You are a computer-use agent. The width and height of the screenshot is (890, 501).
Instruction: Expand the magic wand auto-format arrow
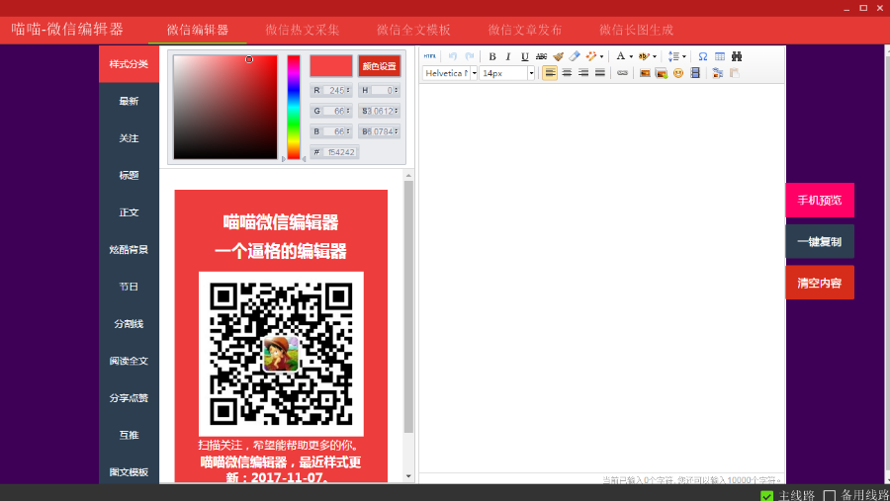click(x=601, y=56)
